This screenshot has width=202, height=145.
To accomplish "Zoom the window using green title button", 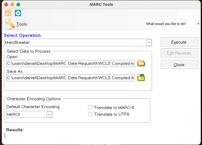I will click(x=18, y=5).
